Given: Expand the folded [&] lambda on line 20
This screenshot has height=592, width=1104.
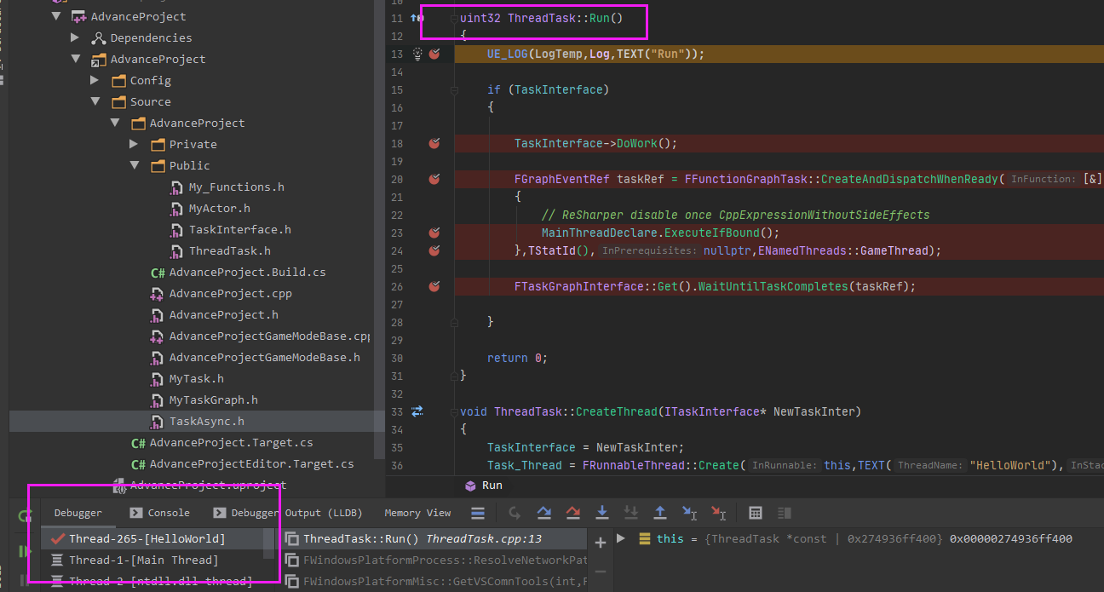Looking at the screenshot, I should [x=1092, y=179].
